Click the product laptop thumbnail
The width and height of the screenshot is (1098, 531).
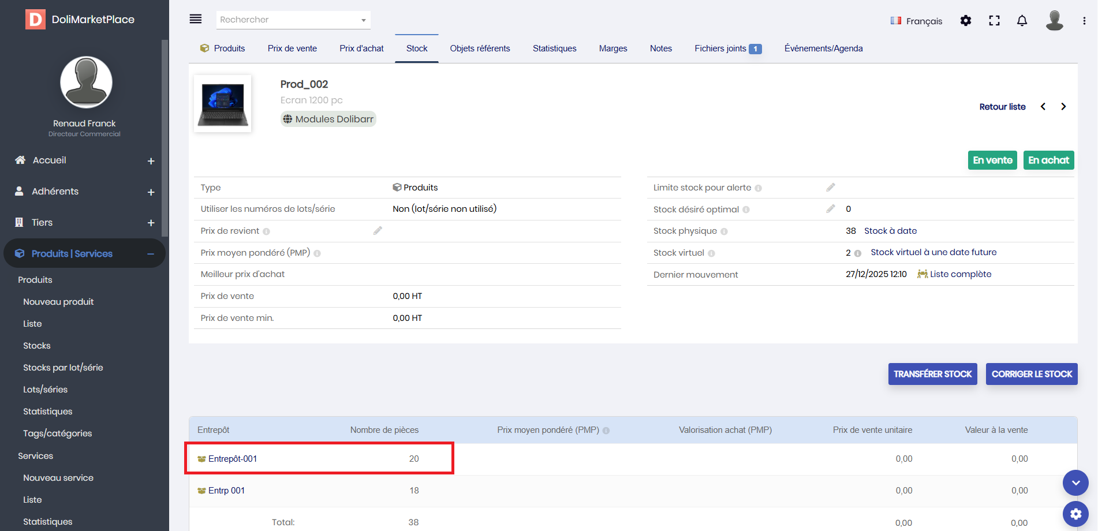pyautogui.click(x=223, y=104)
